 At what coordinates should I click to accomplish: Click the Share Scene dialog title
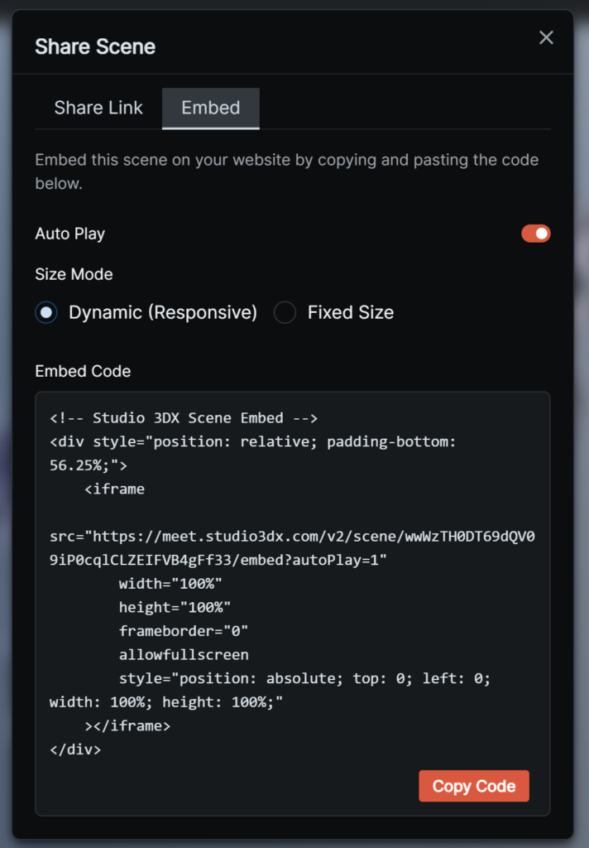point(95,46)
